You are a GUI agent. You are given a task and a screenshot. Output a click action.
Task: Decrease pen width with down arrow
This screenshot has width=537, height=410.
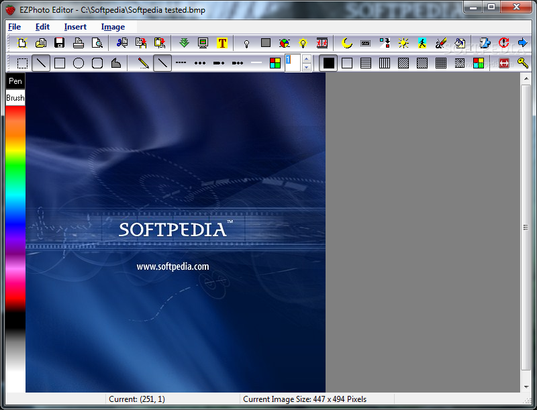(307, 67)
